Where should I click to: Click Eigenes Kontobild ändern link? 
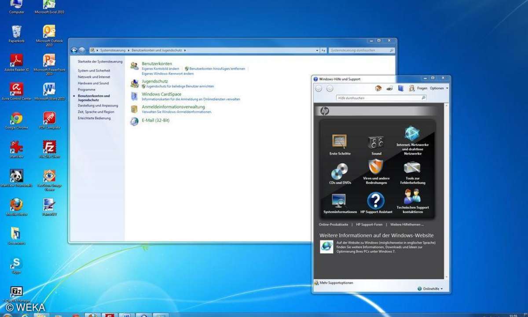(x=161, y=69)
